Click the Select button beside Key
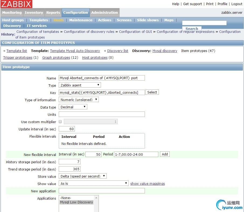 click(152, 92)
